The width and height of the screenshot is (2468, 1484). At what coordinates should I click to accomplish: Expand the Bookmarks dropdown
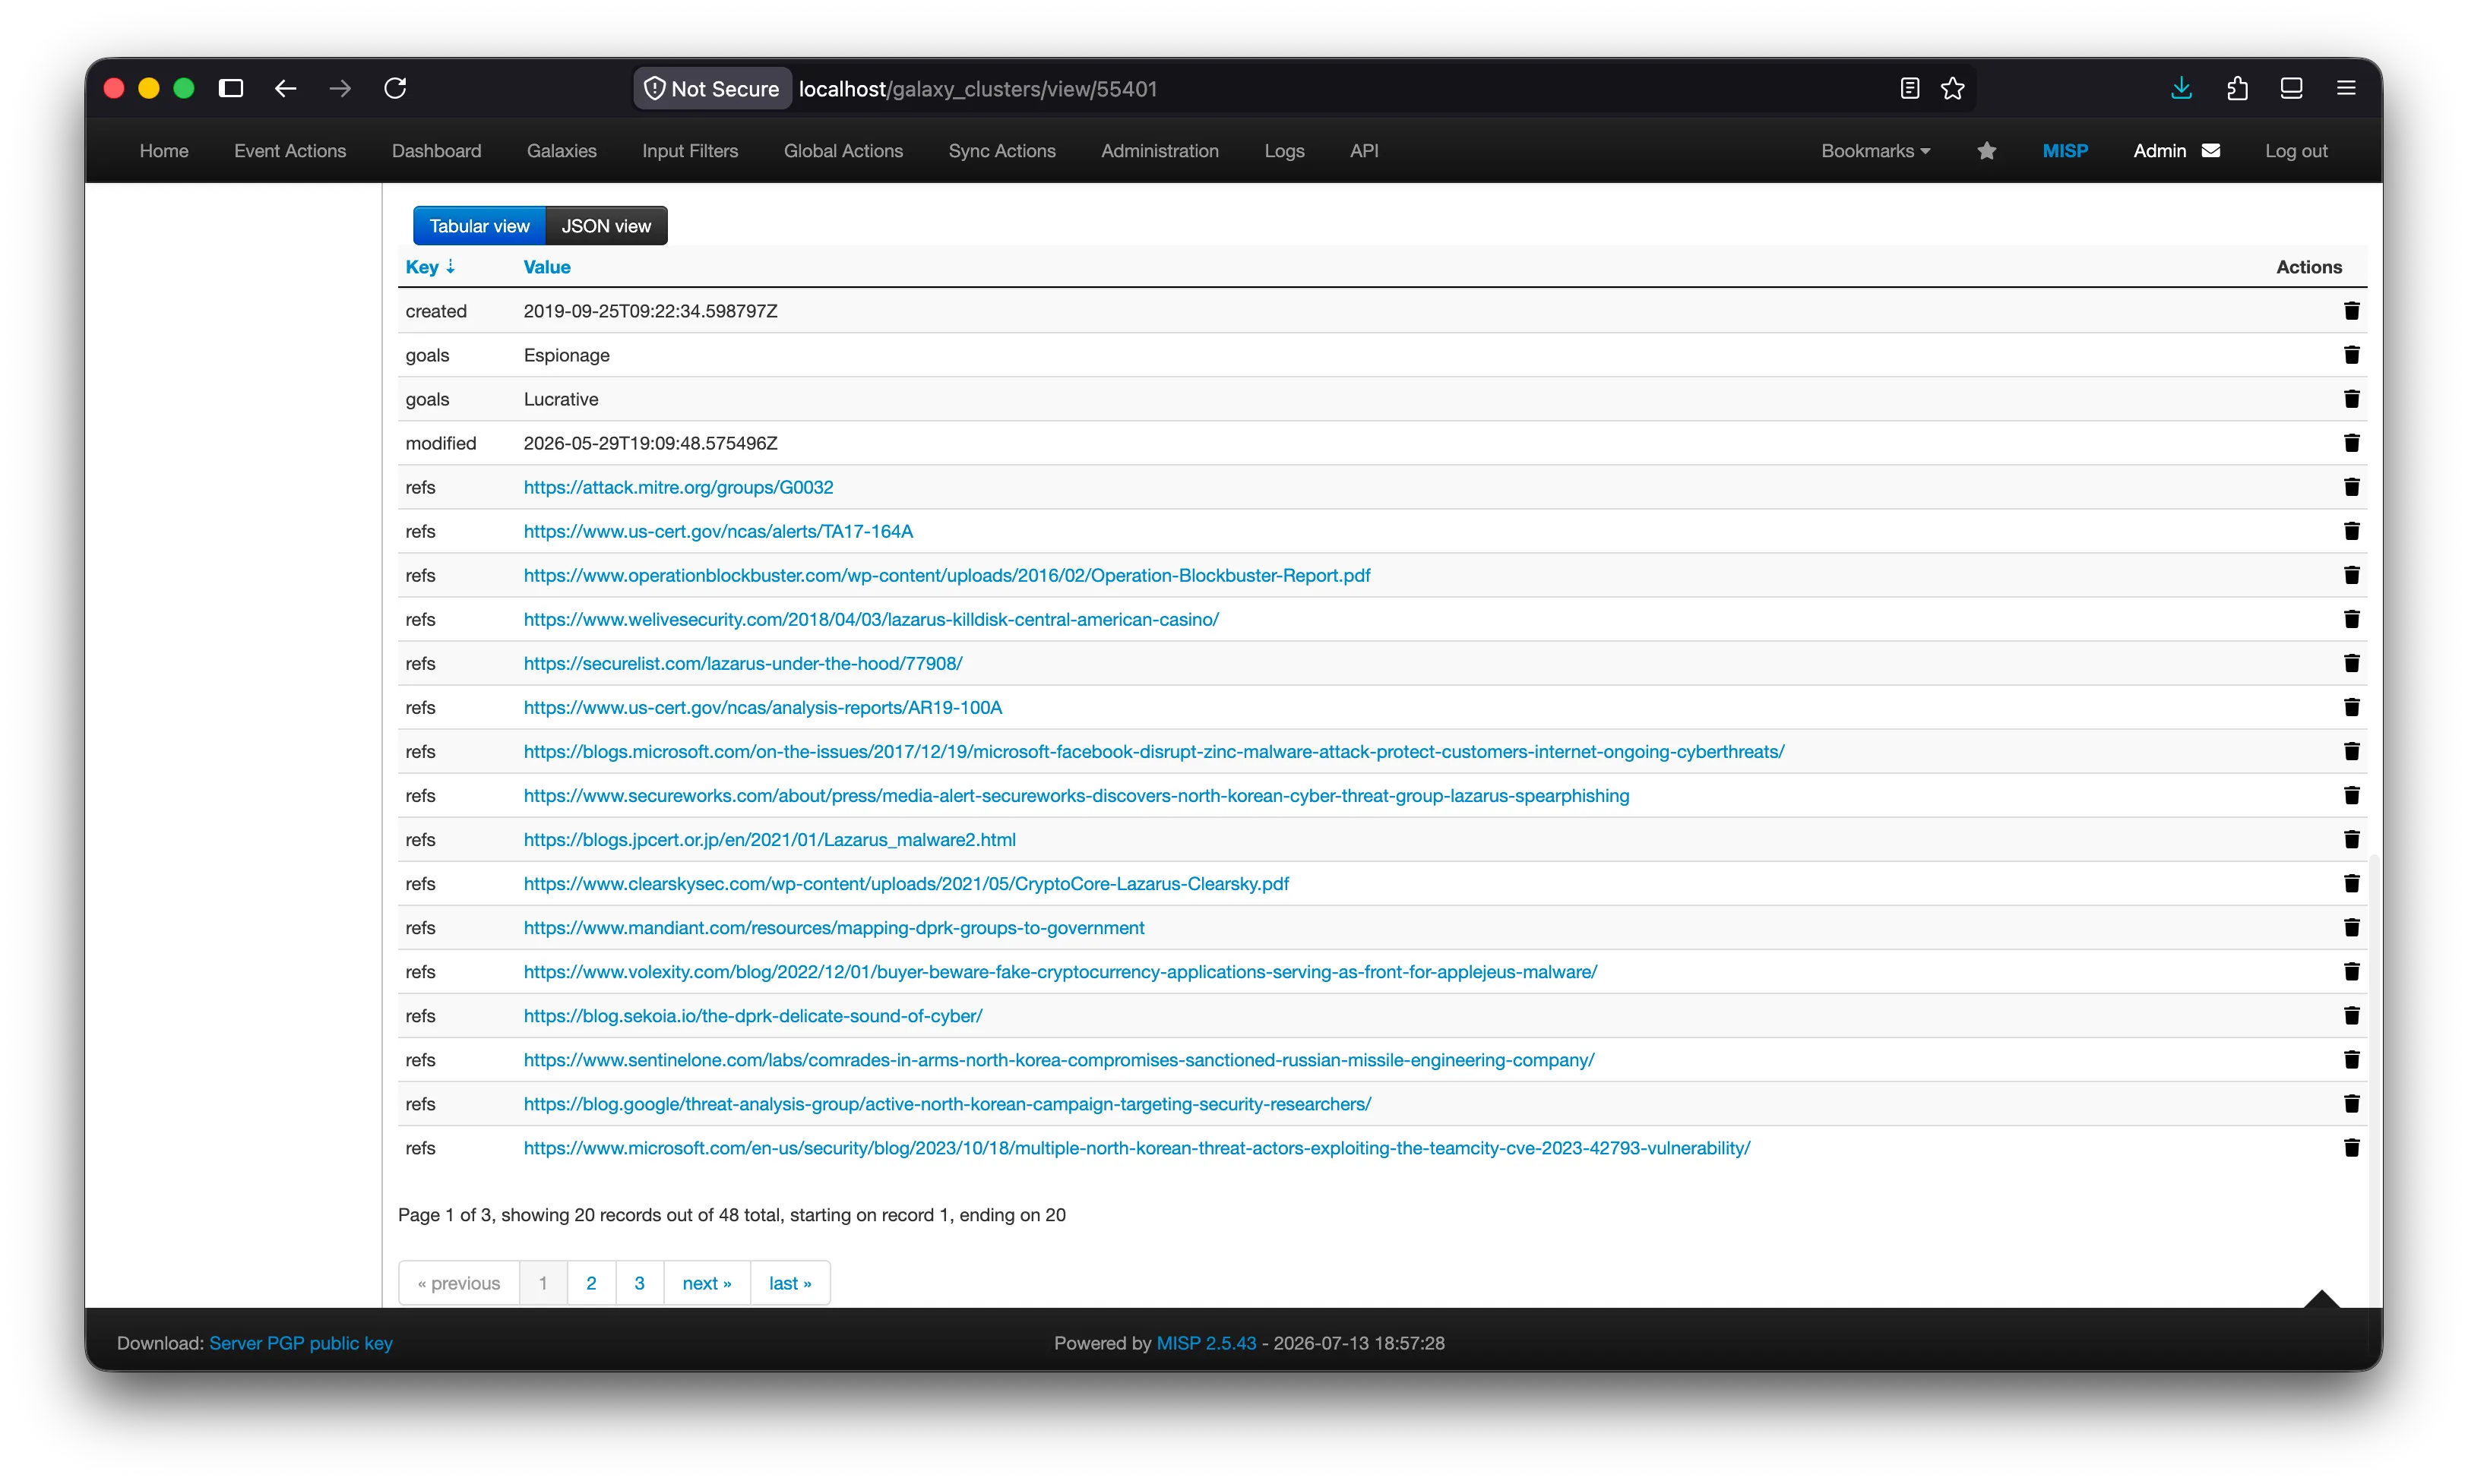[x=1875, y=150]
